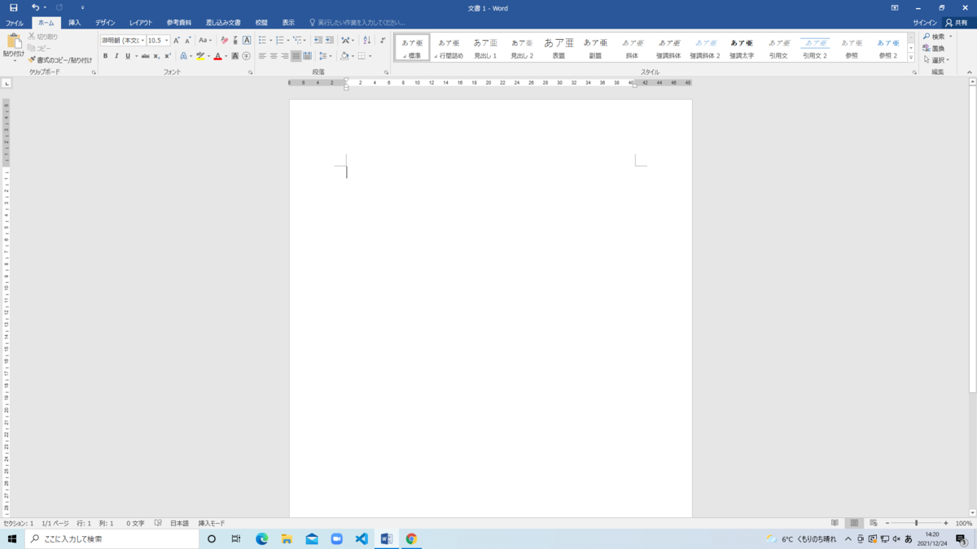Image resolution: width=977 pixels, height=549 pixels.
Task: Enable bulleted list formatting
Action: 261,39
